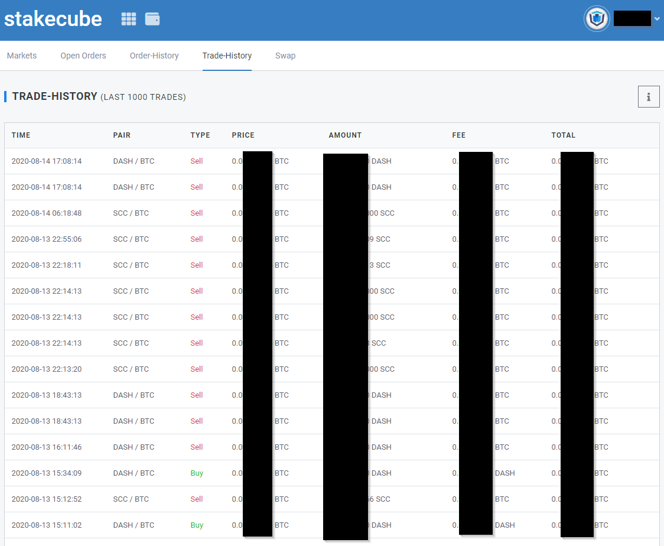Click DASH fee currency at 15:34:09
664x546 pixels.
click(x=504, y=473)
